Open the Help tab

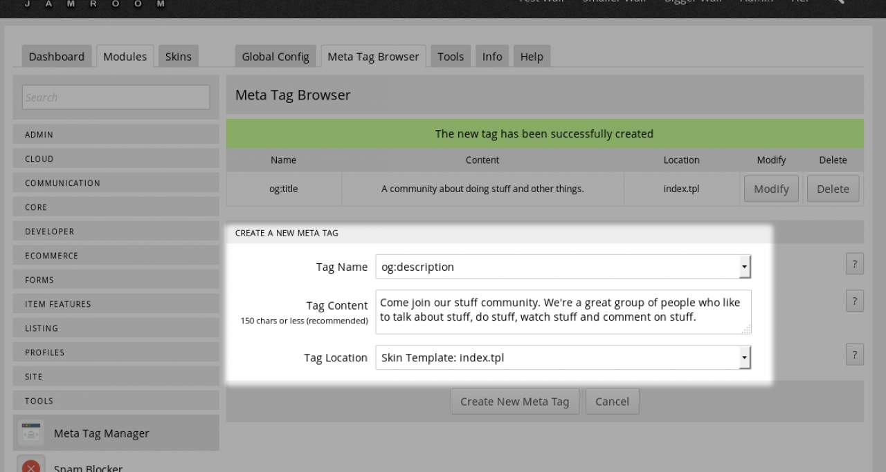[532, 57]
